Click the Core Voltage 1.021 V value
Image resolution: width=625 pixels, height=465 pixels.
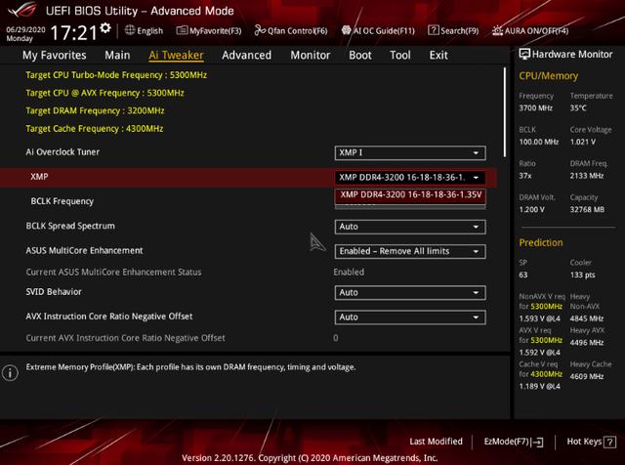(582, 142)
